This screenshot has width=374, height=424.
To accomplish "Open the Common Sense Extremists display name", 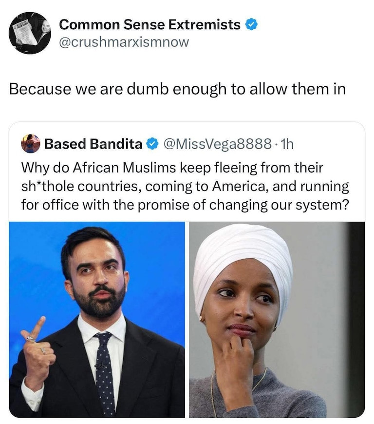I will 150,24.
